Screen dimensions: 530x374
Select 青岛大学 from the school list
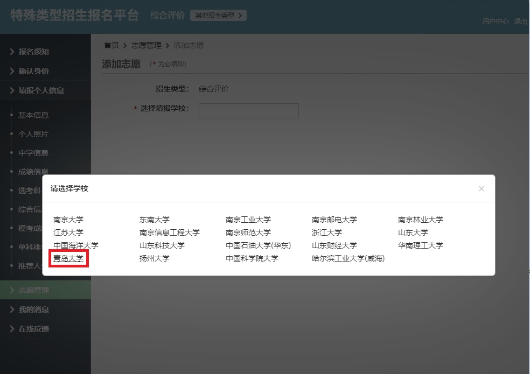68,258
